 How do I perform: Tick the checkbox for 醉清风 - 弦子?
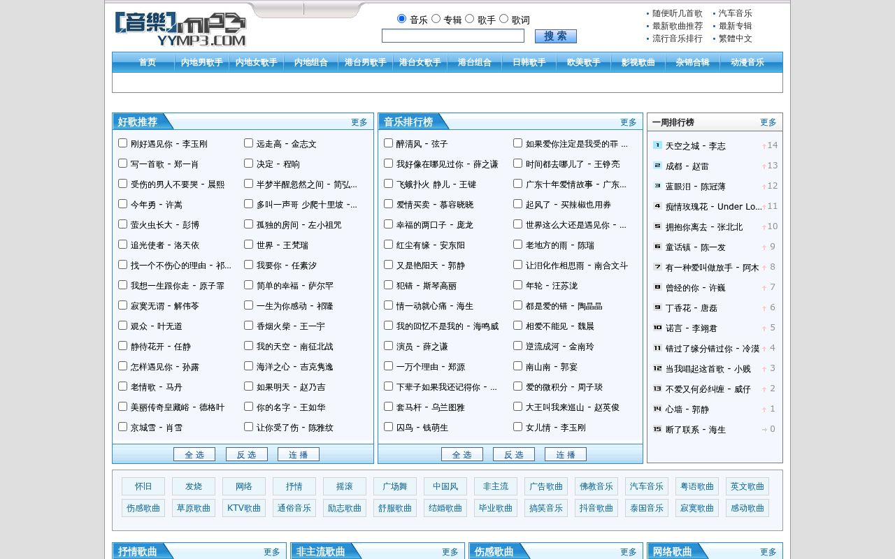pos(388,143)
